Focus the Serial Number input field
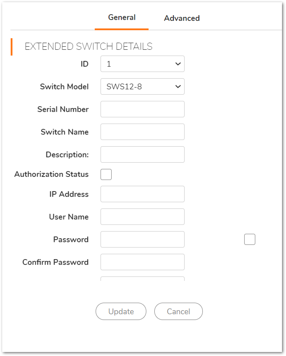 142,109
